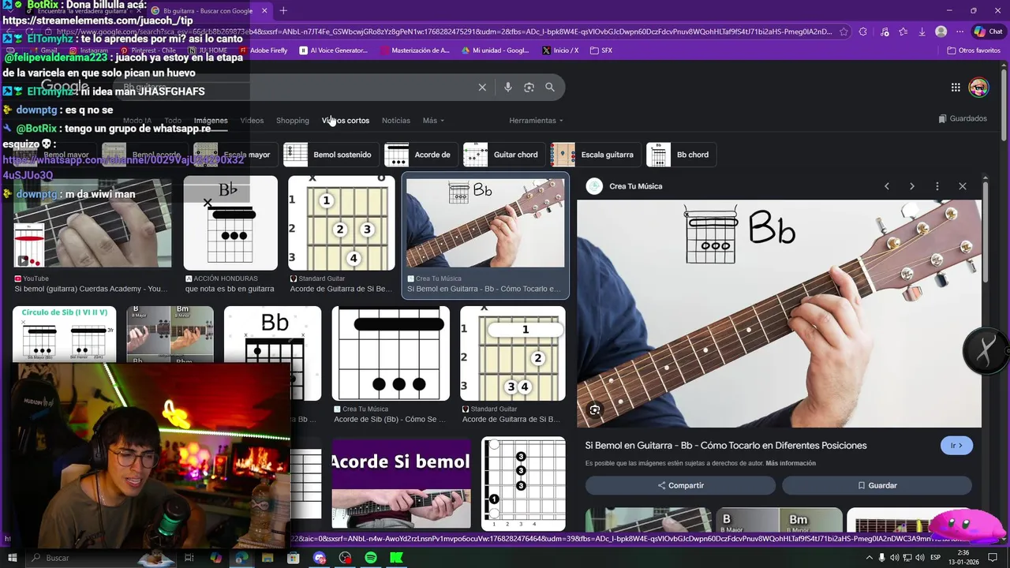Switch to the Imágenes search tab
This screenshot has width=1010, height=568.
coord(211,121)
